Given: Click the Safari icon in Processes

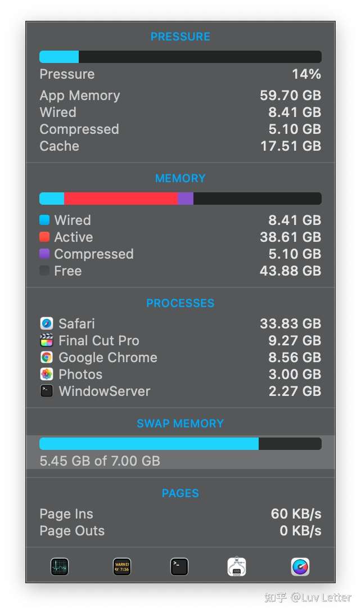Looking at the screenshot, I should pyautogui.click(x=47, y=323).
